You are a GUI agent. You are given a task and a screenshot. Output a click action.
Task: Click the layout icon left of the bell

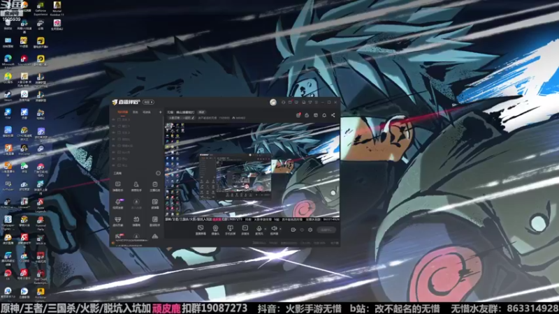[316, 115]
